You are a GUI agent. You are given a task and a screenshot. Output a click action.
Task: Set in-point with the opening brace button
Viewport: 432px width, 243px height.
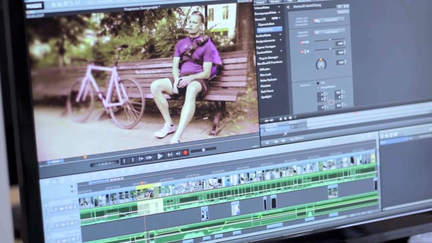click(x=124, y=161)
